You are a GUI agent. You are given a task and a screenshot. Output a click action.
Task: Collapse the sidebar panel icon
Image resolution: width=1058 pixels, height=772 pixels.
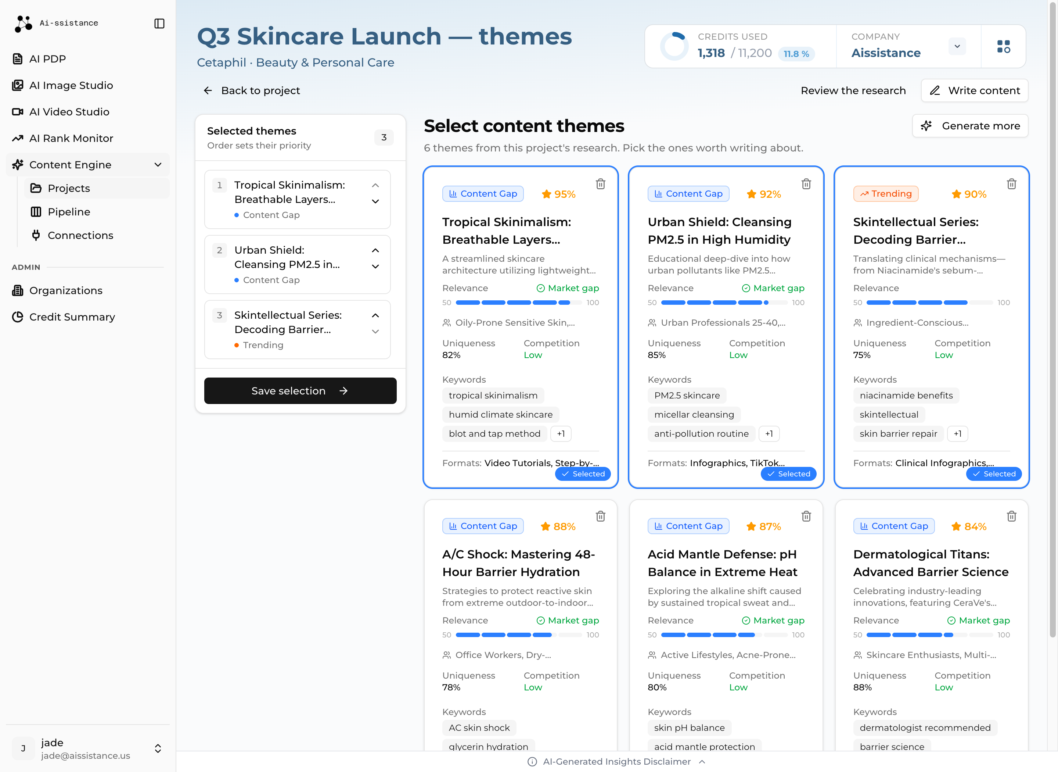159,24
